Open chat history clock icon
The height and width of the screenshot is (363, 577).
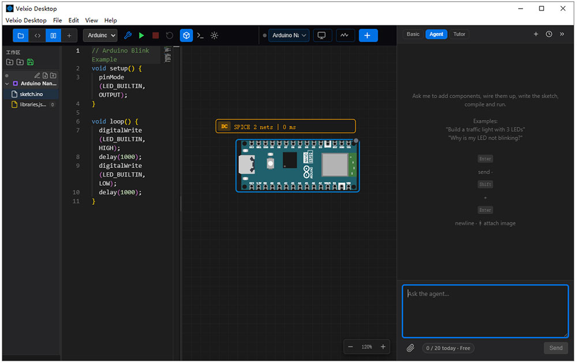pos(549,34)
